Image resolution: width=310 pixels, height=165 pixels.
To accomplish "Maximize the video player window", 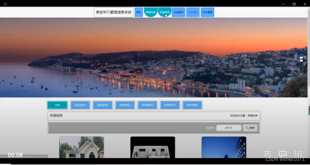I will pyautogui.click(x=294, y=4).
